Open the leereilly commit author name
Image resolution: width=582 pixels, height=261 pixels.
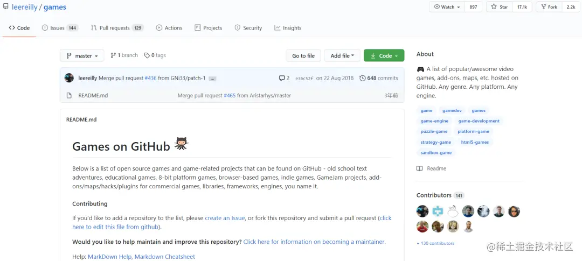tap(88, 78)
